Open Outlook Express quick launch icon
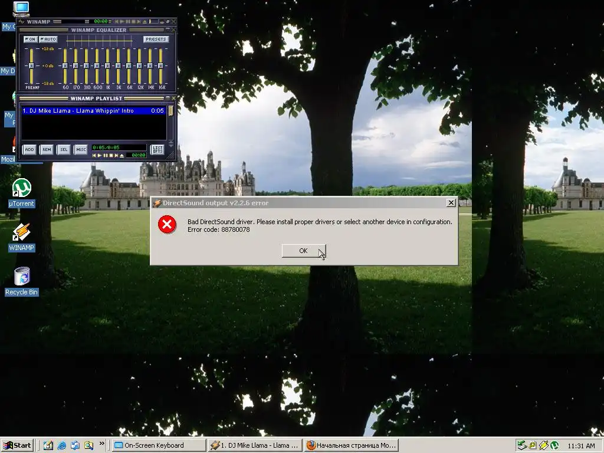This screenshot has width=604, height=453. pyautogui.click(x=75, y=445)
